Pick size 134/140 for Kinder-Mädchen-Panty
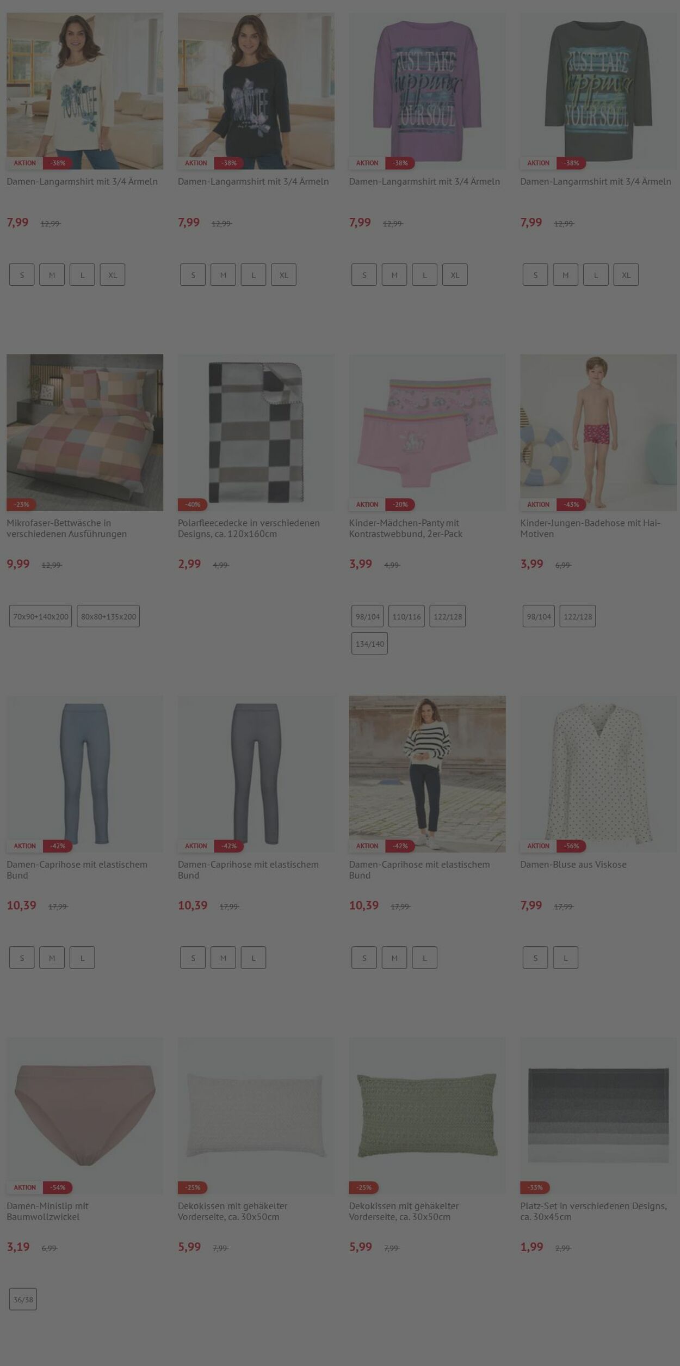The width and height of the screenshot is (680, 1366). click(369, 644)
